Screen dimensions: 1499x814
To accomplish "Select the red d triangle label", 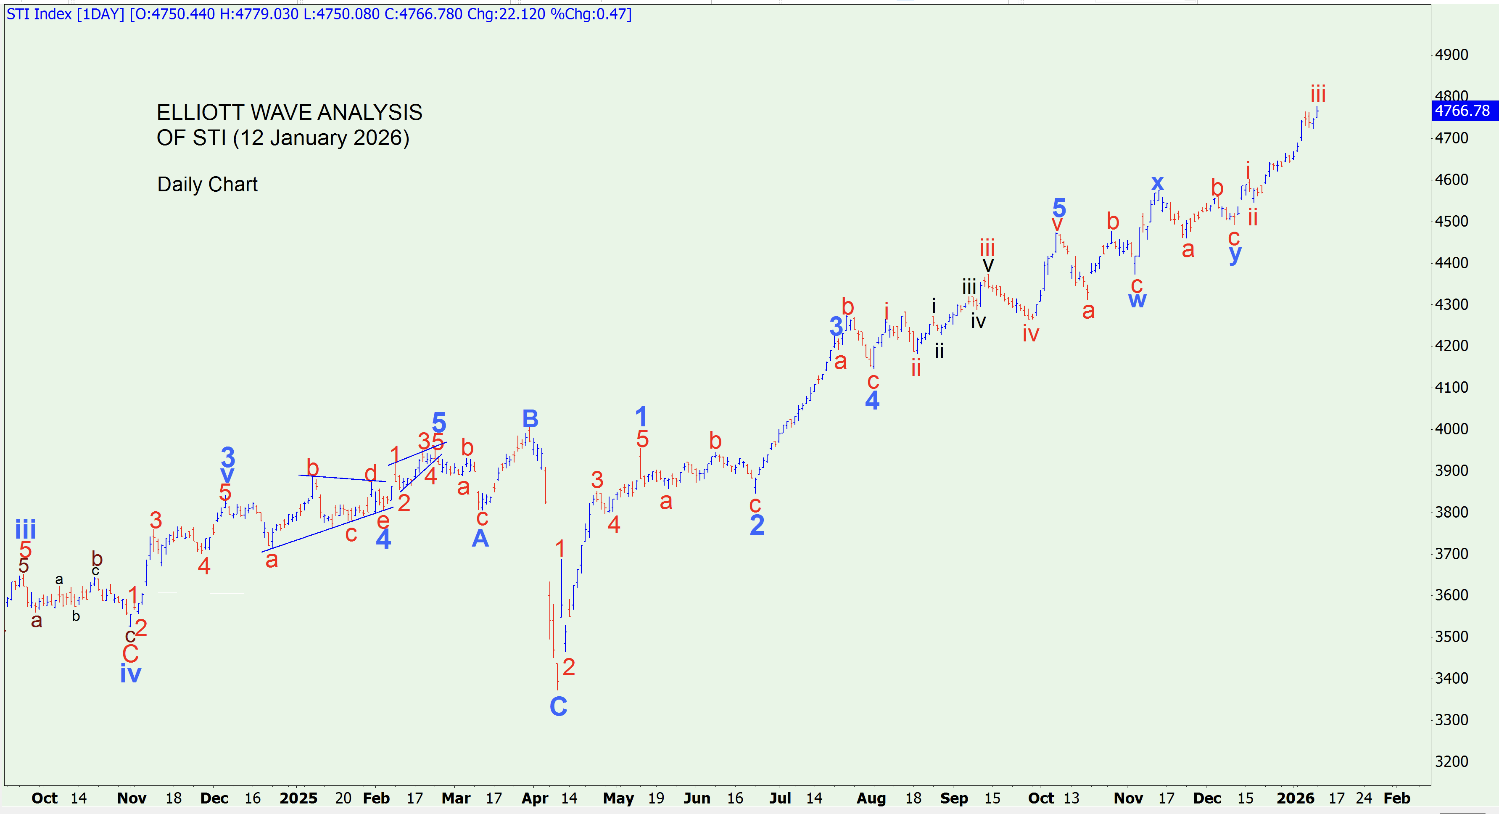I will 371,473.
